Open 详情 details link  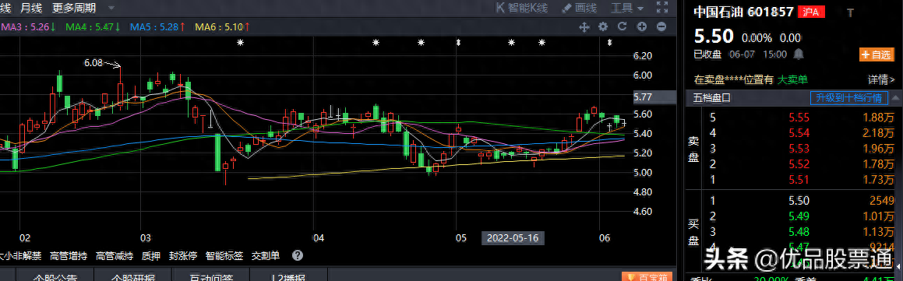(880, 80)
